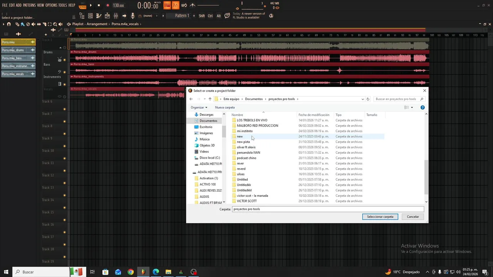Toggle mute dot on Drums track
This screenshot has width=493, height=277.
click(x=64, y=60)
